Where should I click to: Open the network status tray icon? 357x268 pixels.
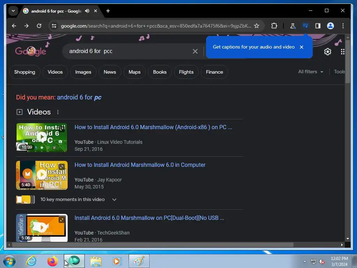click(x=313, y=261)
